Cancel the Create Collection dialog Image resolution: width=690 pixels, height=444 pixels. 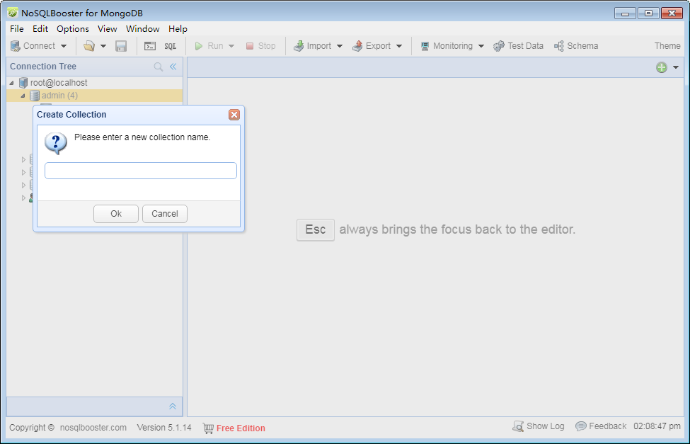tap(164, 213)
